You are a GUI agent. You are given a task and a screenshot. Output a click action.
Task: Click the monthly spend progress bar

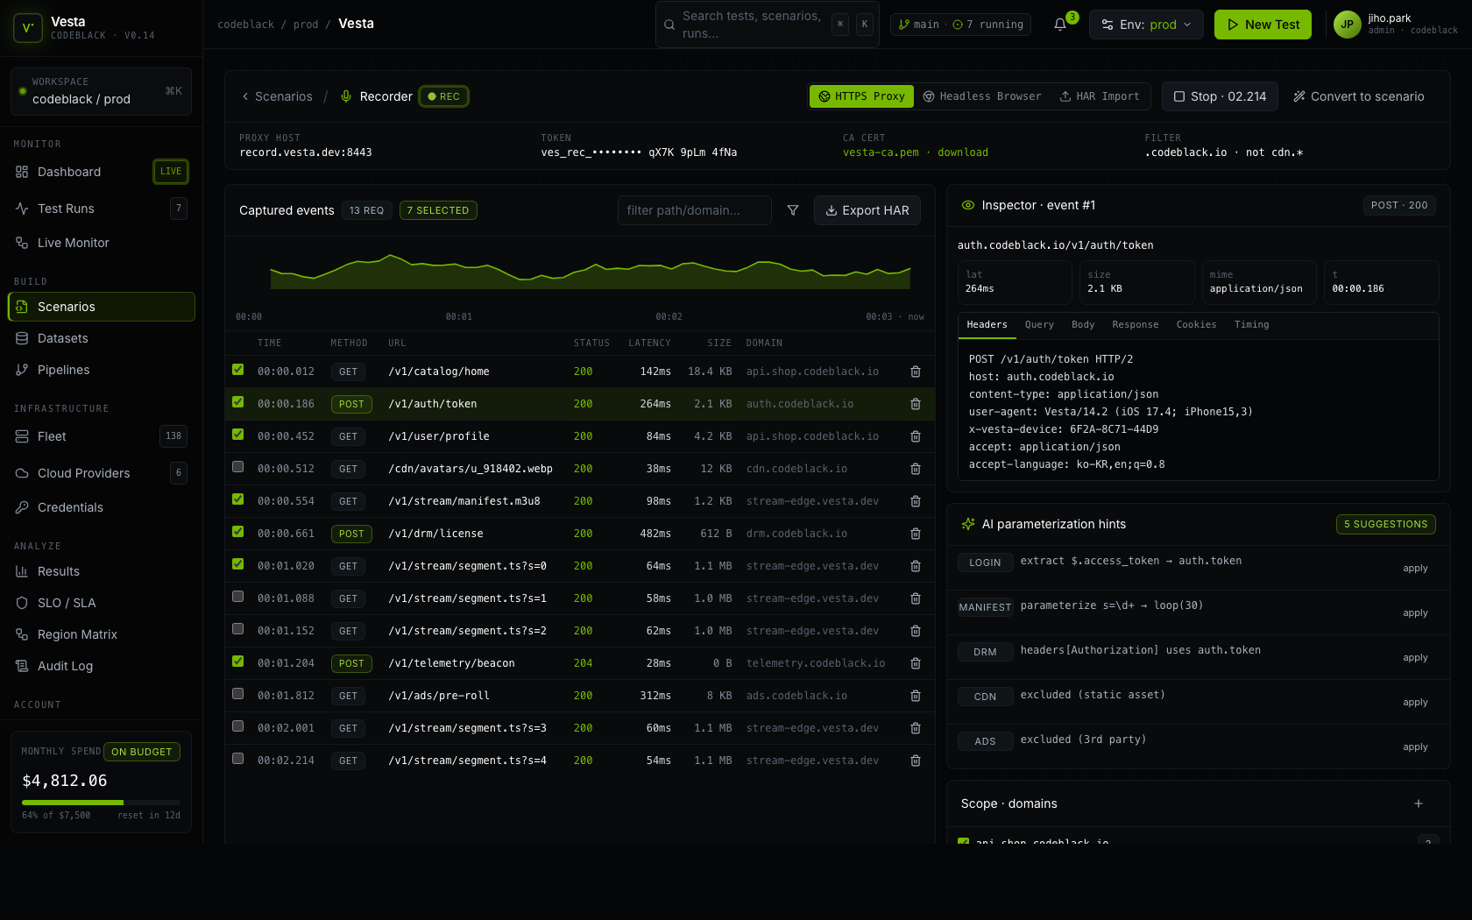click(101, 803)
